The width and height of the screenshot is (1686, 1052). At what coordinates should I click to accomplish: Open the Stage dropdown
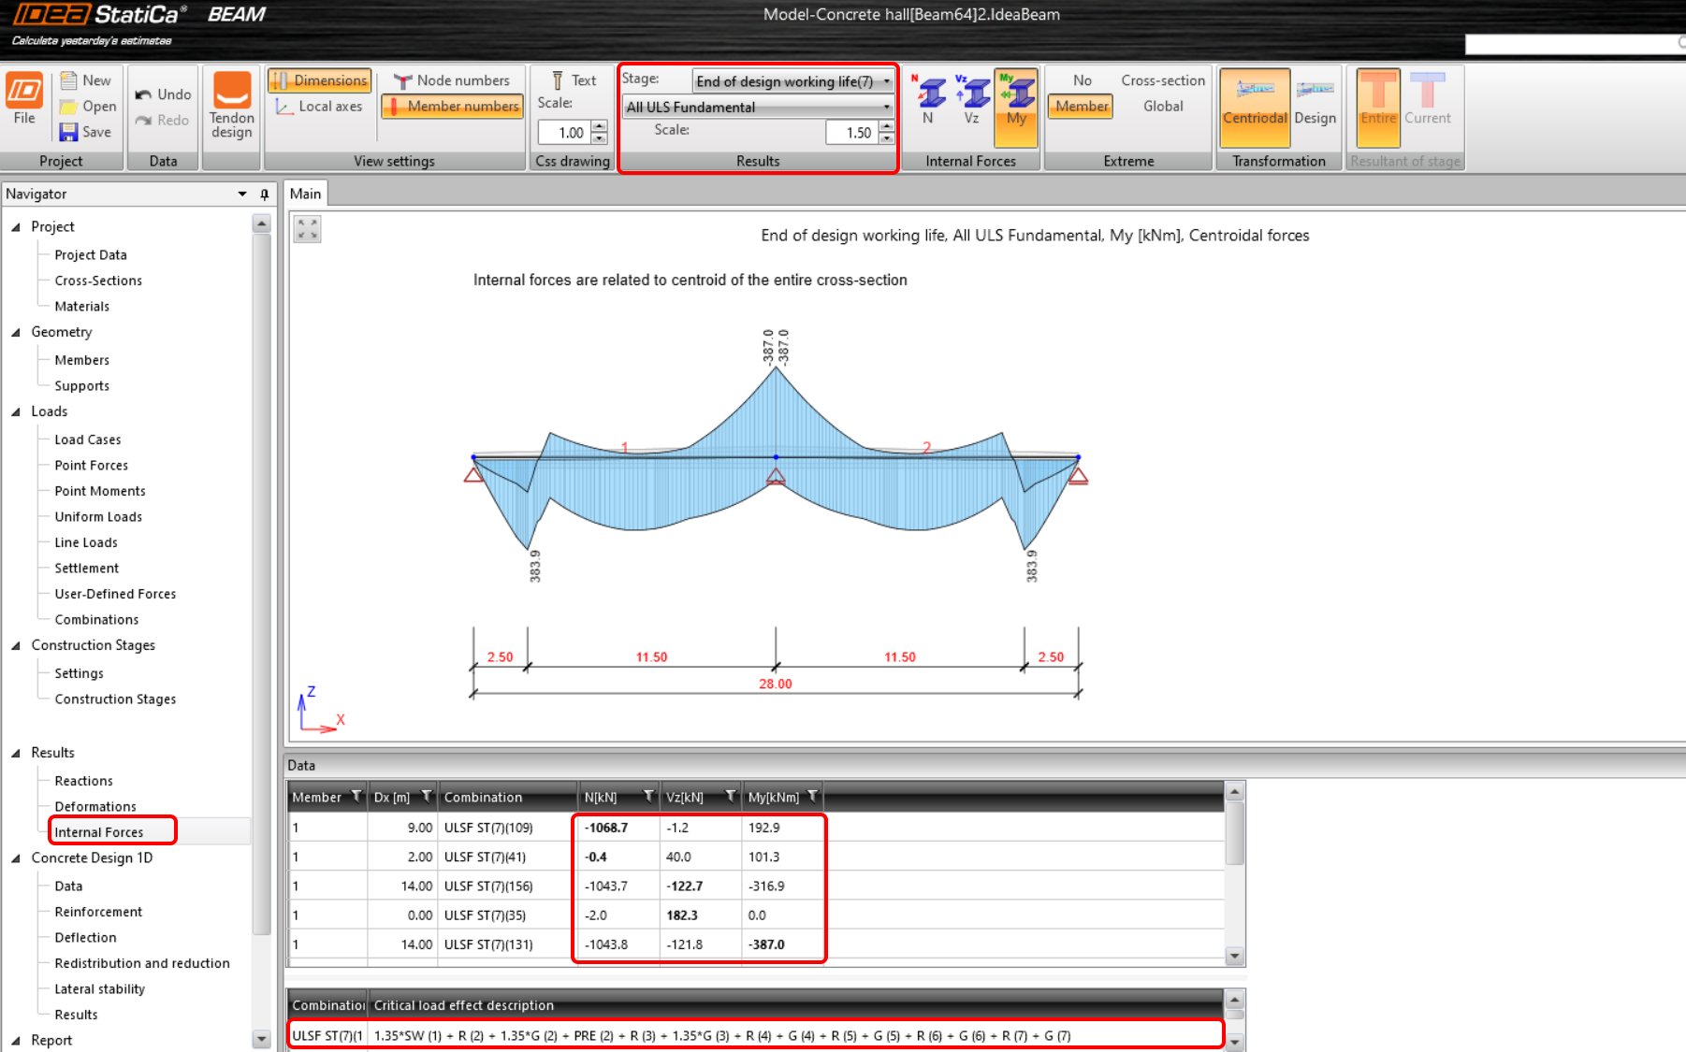coord(792,81)
